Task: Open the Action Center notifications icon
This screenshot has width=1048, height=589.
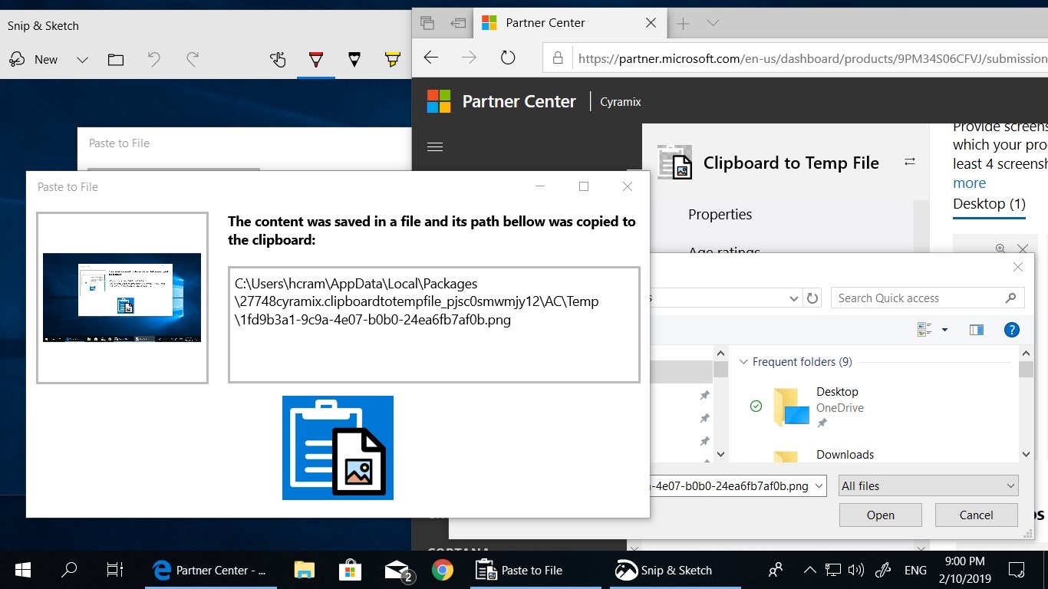Action: [1017, 570]
